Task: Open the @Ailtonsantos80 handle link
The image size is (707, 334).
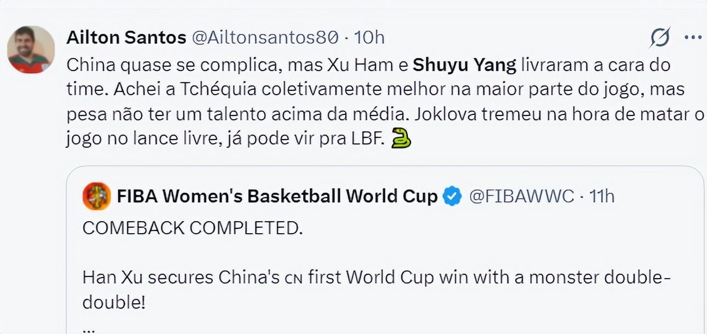Action: point(264,37)
